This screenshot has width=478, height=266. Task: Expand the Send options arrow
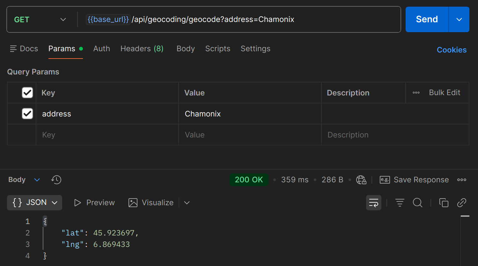pos(459,19)
